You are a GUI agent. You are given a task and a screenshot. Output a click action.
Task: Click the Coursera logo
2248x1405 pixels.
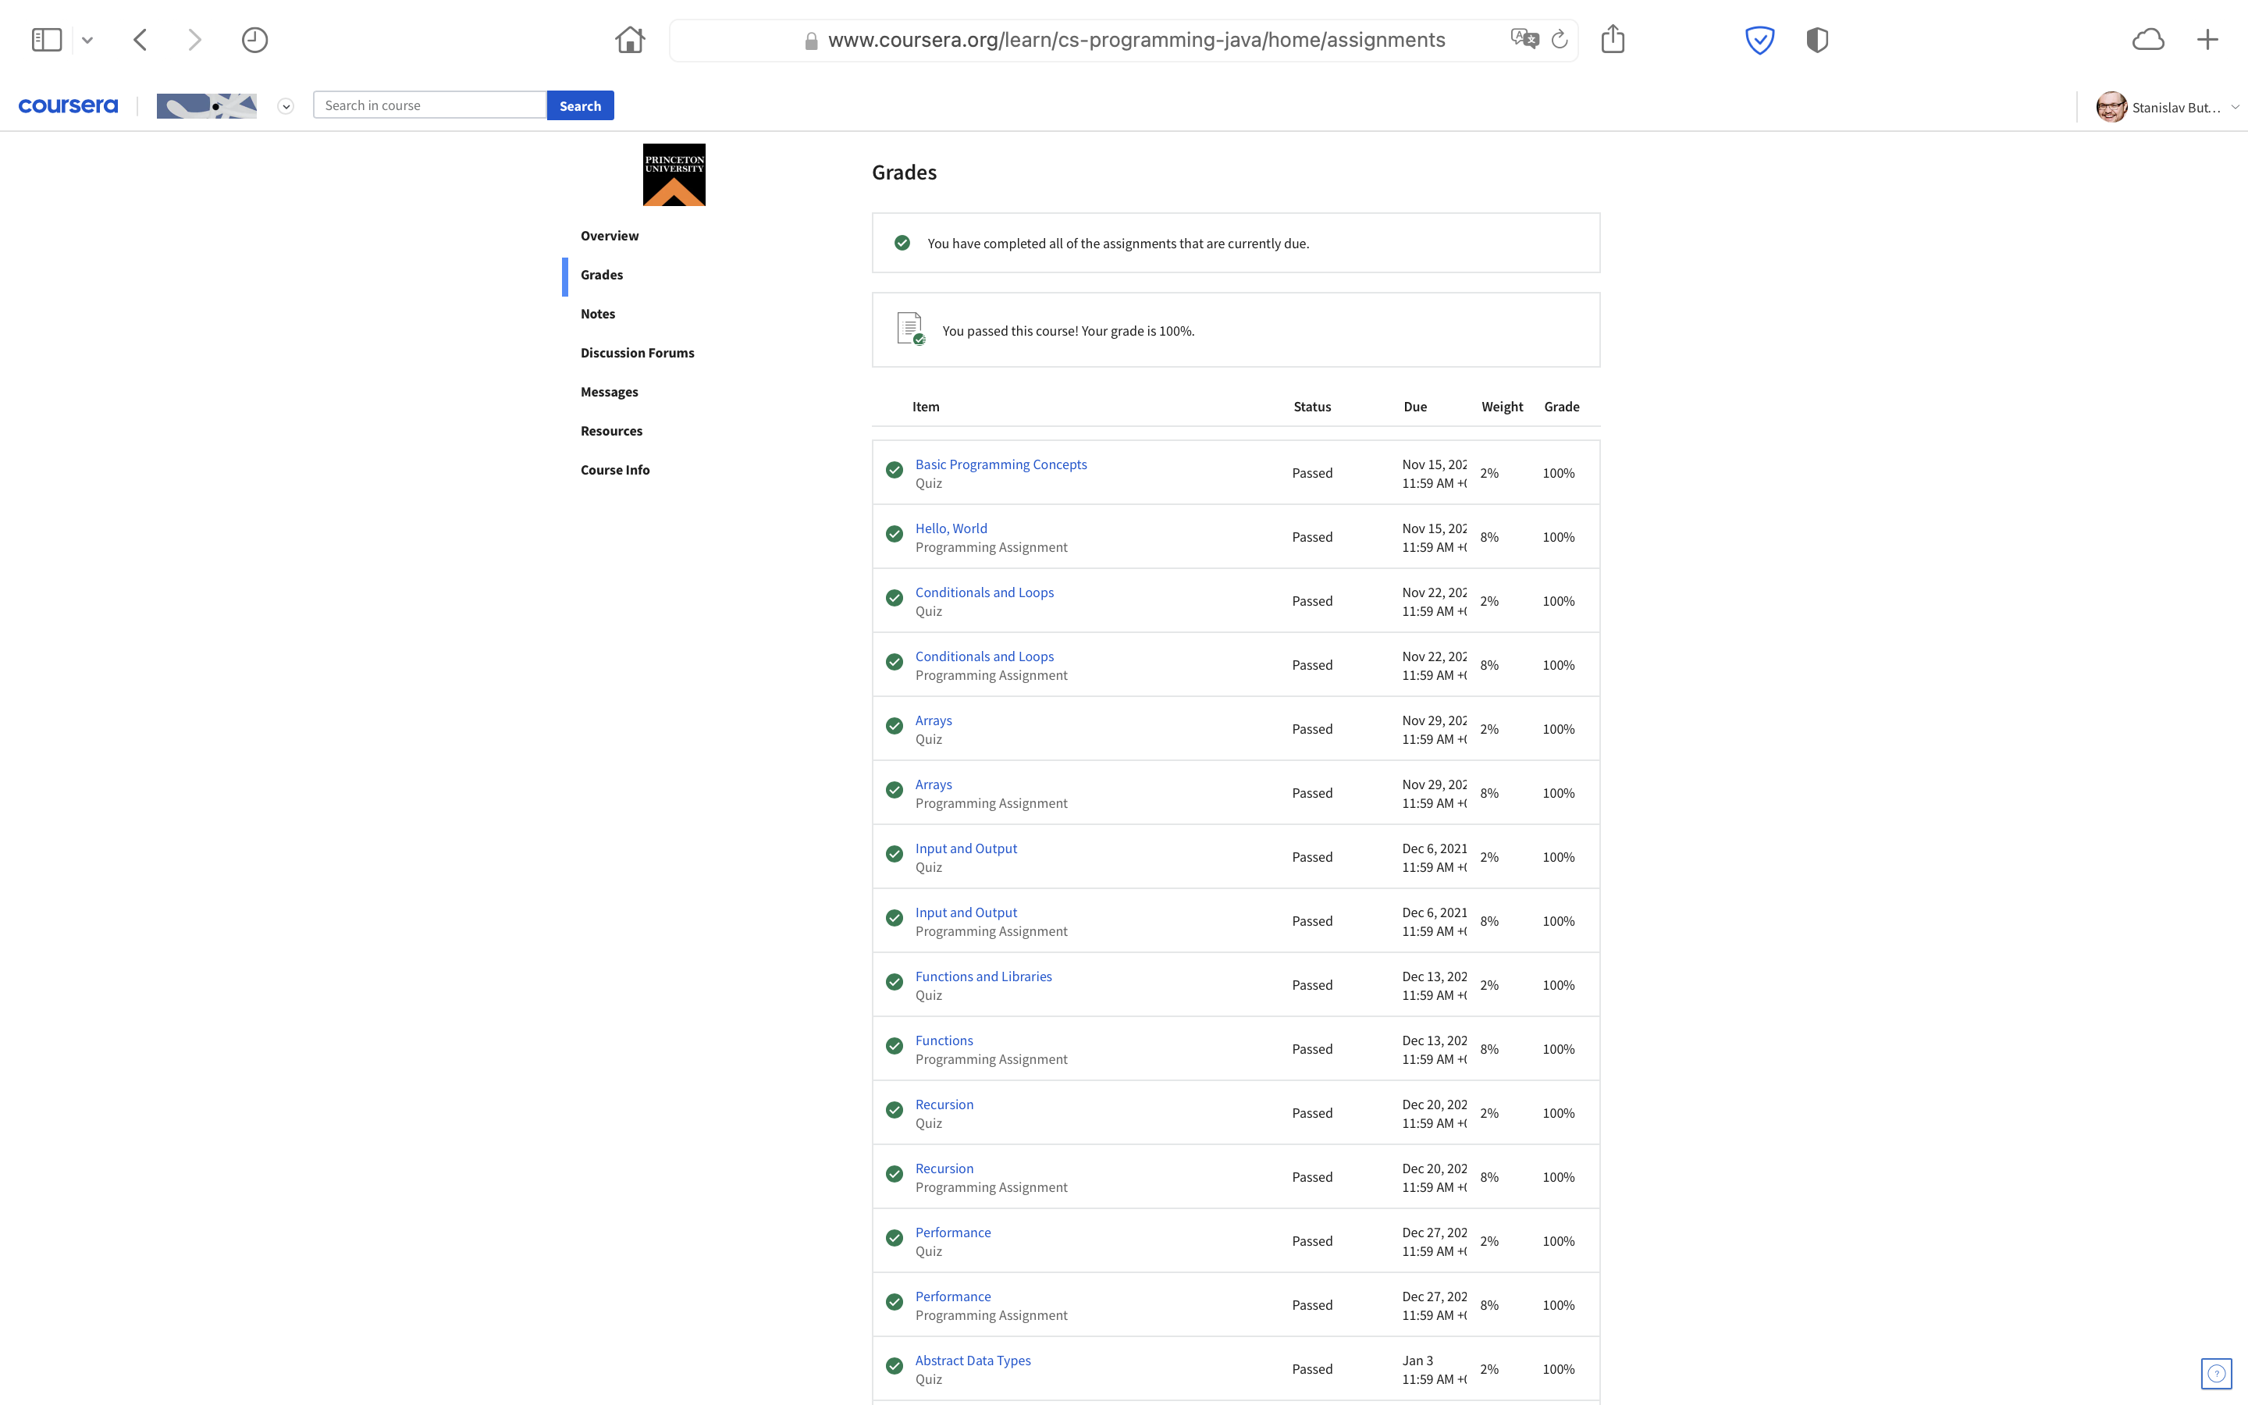[68, 106]
